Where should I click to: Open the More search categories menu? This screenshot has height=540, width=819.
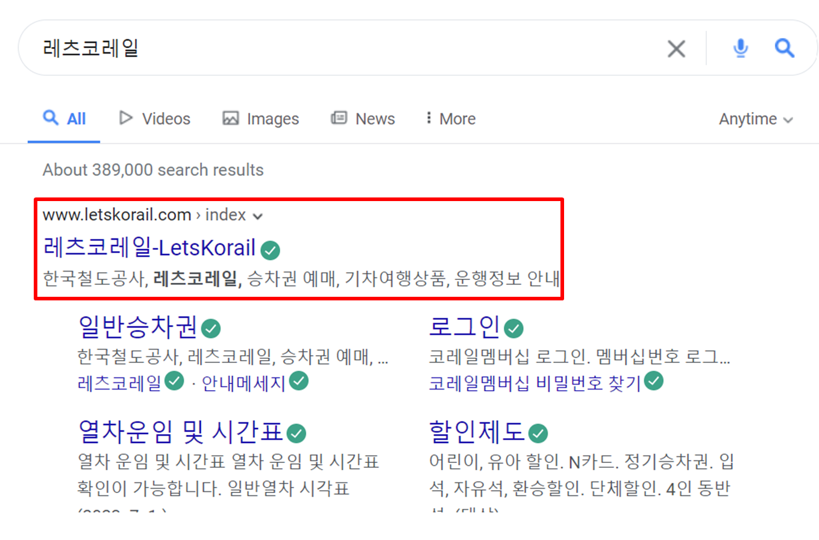click(x=449, y=118)
